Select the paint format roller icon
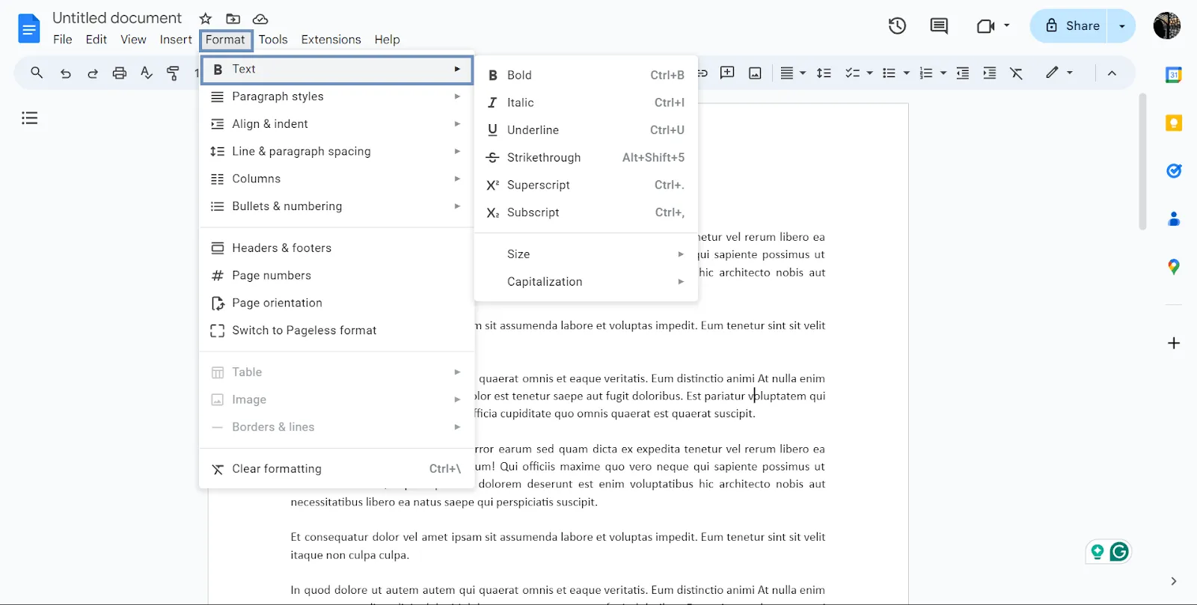This screenshot has height=605, width=1197. point(173,73)
